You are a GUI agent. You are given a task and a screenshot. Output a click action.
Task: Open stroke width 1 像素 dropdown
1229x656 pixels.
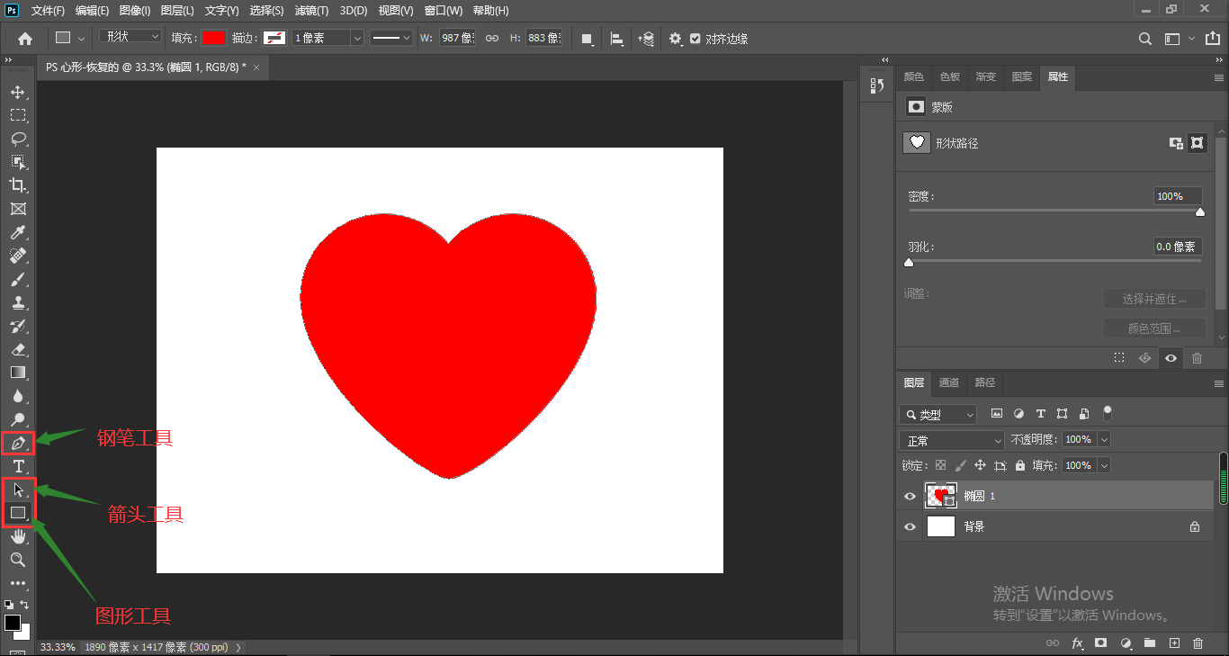[357, 38]
